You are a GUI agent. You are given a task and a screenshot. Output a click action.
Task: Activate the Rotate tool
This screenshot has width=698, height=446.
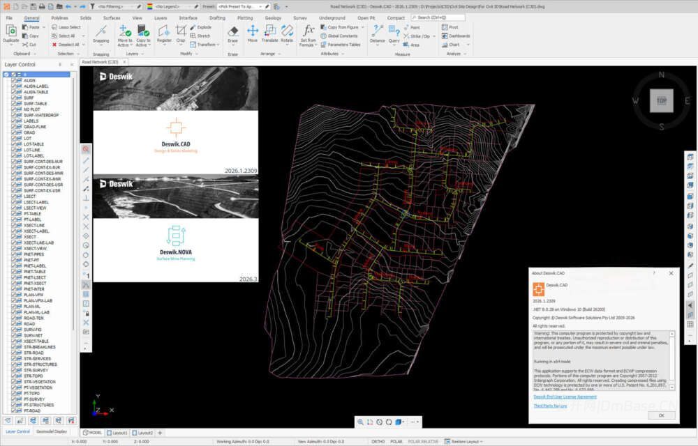[287, 34]
